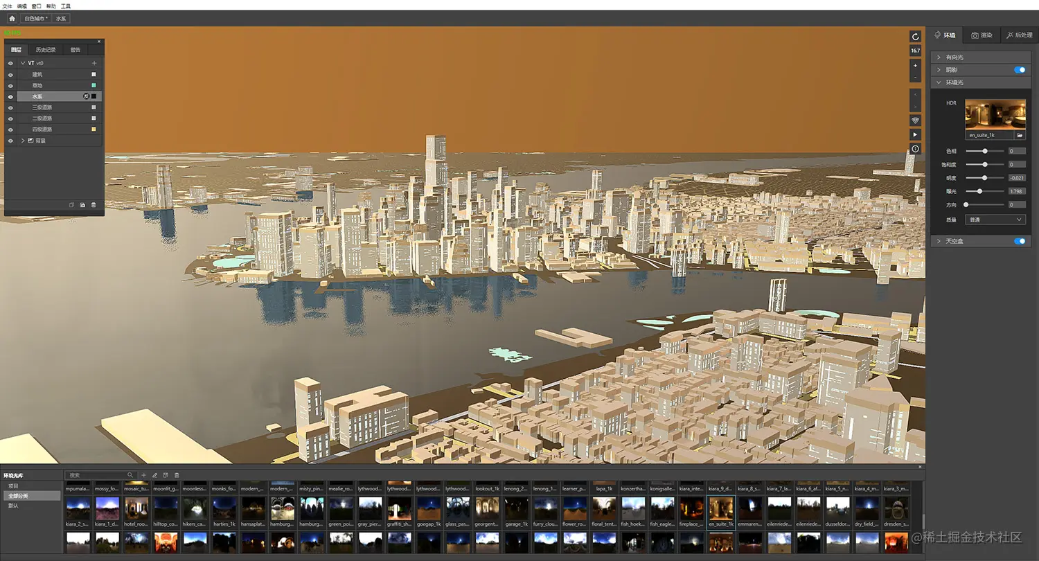
Task: Open the 工具 menu
Action: click(65, 6)
